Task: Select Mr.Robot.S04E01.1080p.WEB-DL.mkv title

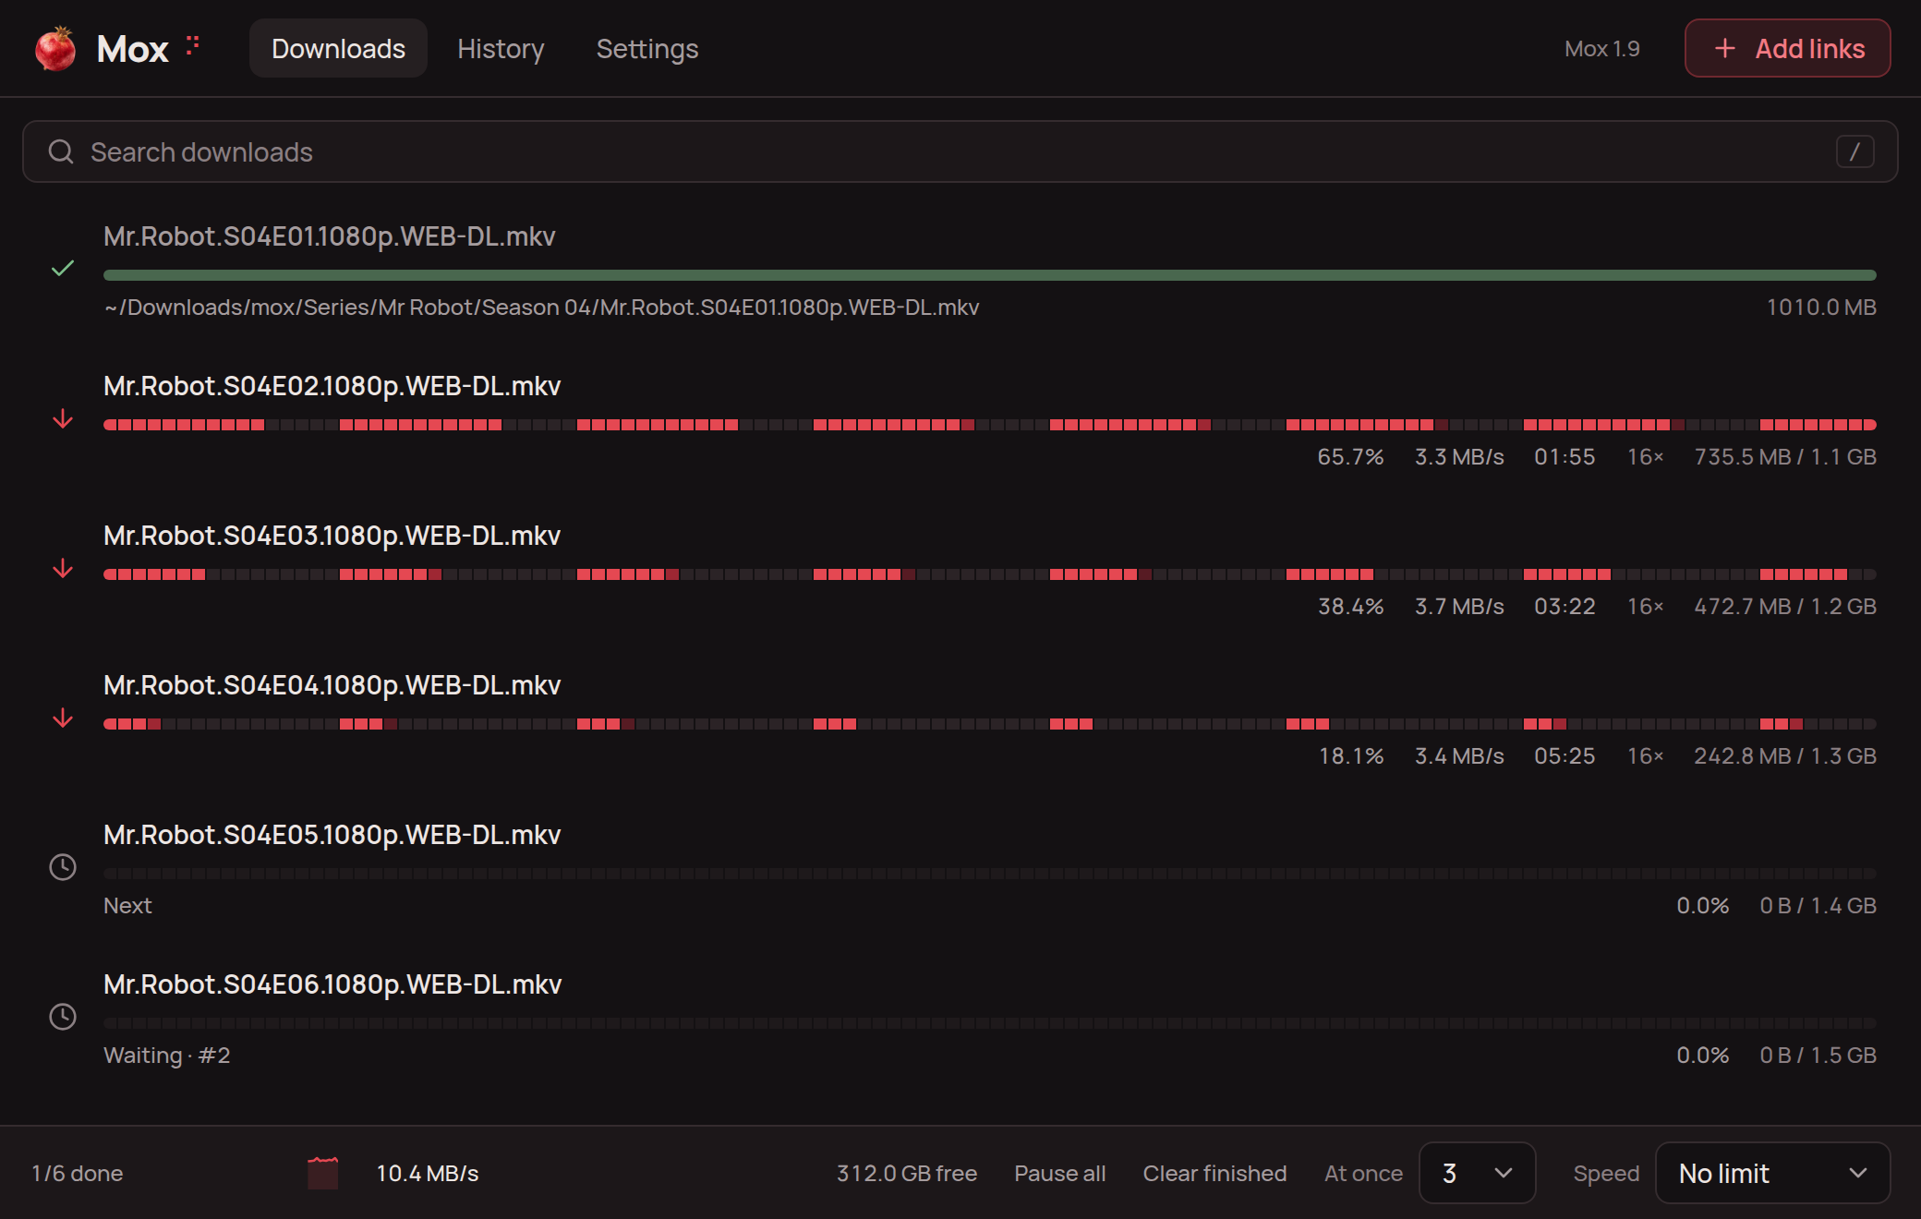Action: pyautogui.click(x=330, y=236)
